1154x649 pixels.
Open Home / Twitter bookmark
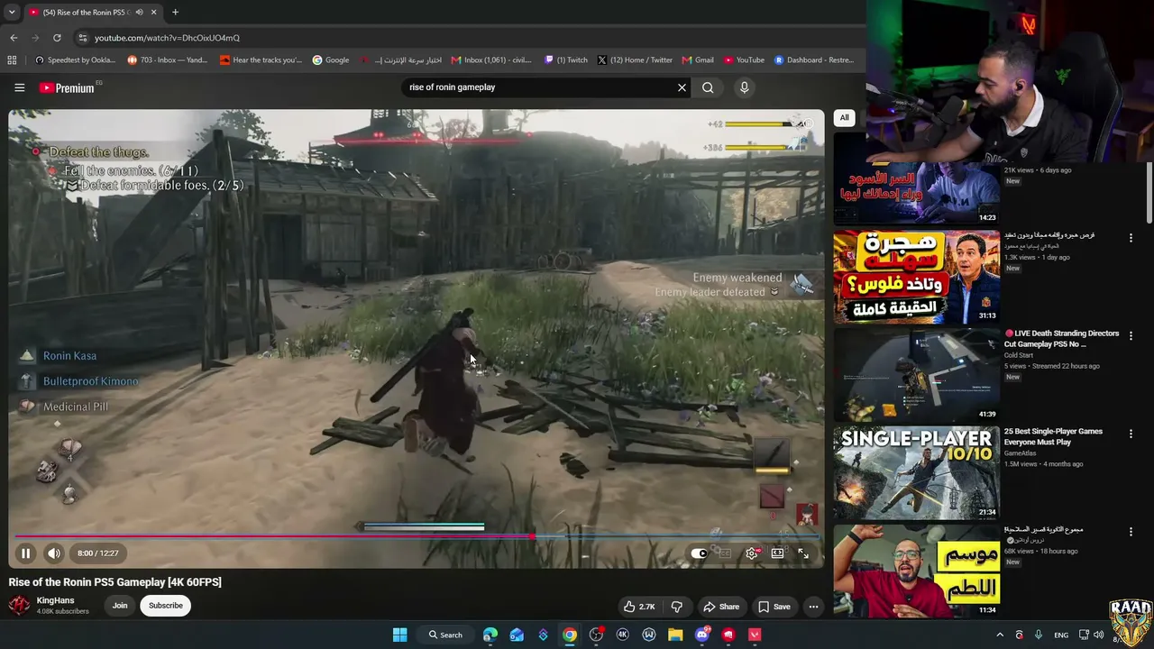point(635,60)
